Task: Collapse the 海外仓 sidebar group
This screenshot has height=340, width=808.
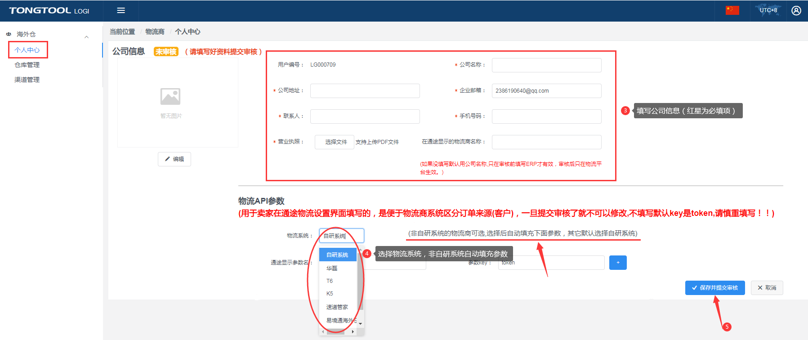Action: 87,37
